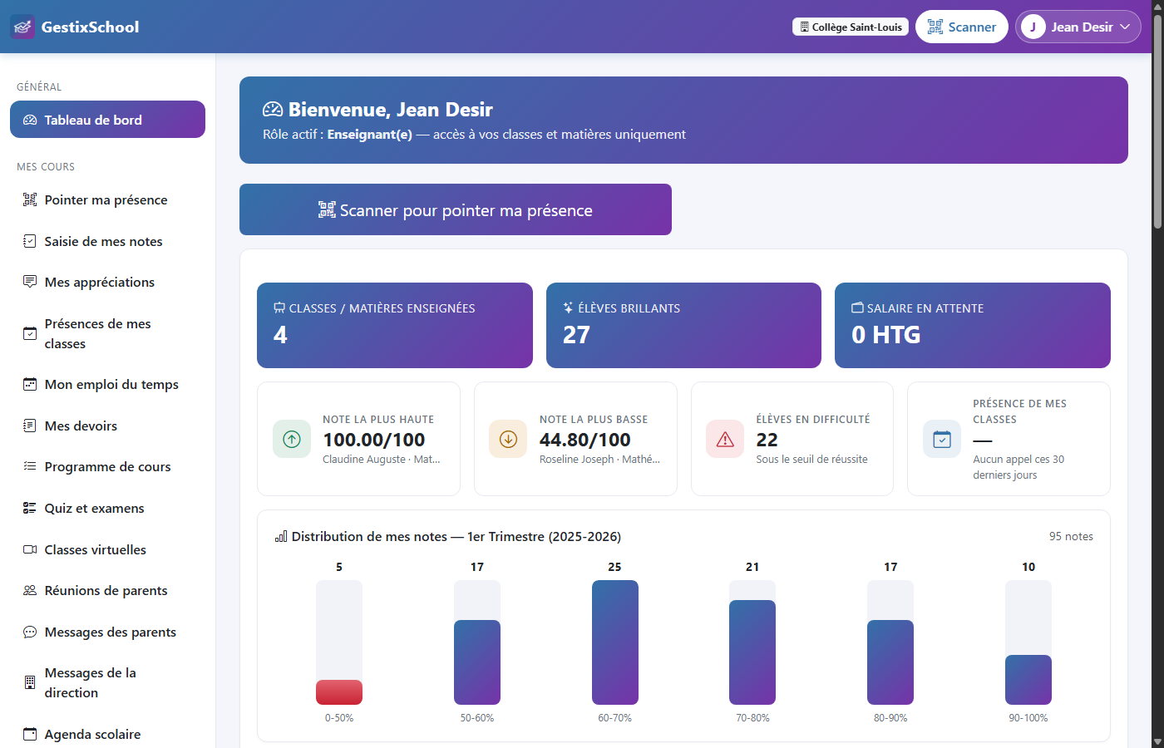Click the "44.80/100" lowest grade value
Viewport: 1164px width, 748px height.
coord(585,440)
